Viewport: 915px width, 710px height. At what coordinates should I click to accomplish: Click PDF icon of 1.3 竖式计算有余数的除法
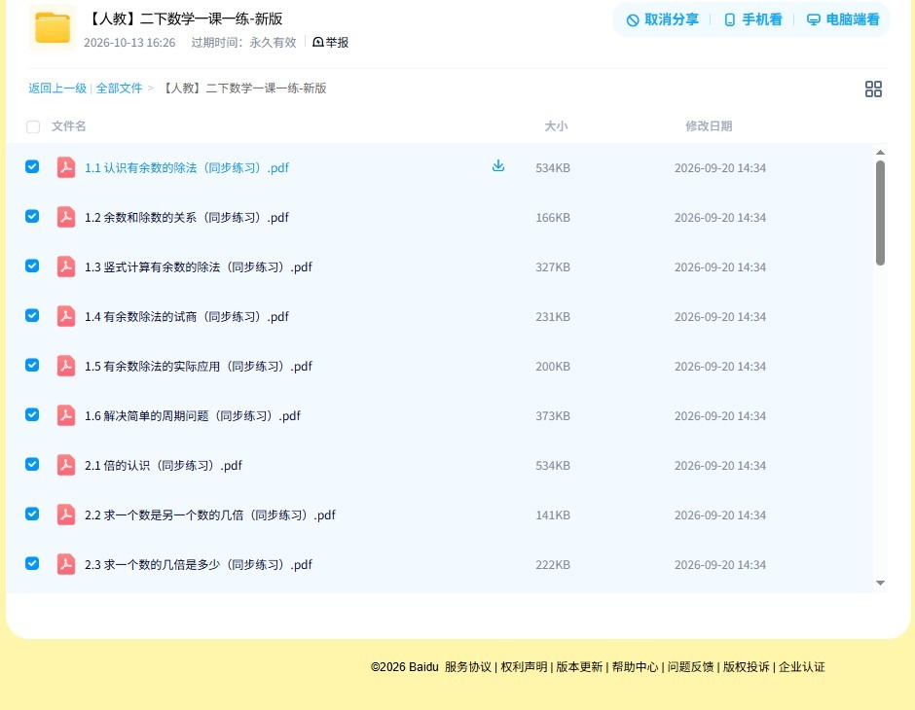65,266
